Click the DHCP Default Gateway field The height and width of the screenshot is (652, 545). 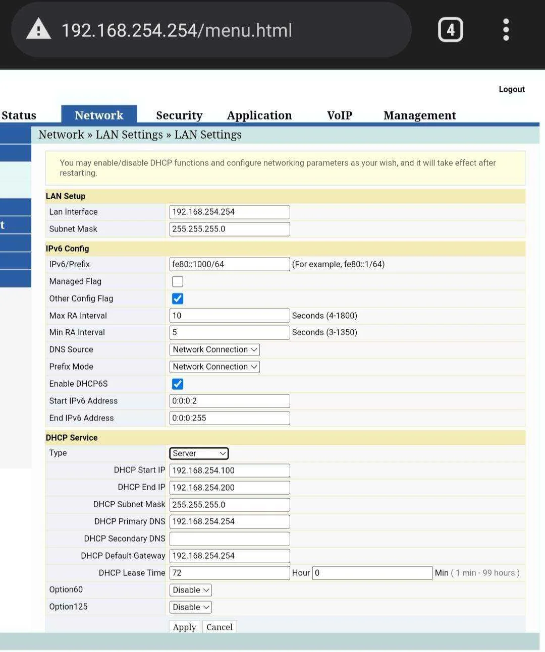coord(230,556)
